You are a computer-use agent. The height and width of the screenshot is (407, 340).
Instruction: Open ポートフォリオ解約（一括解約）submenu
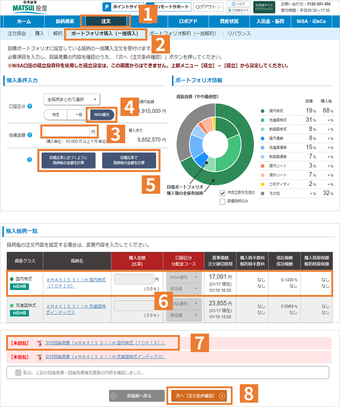point(183,34)
